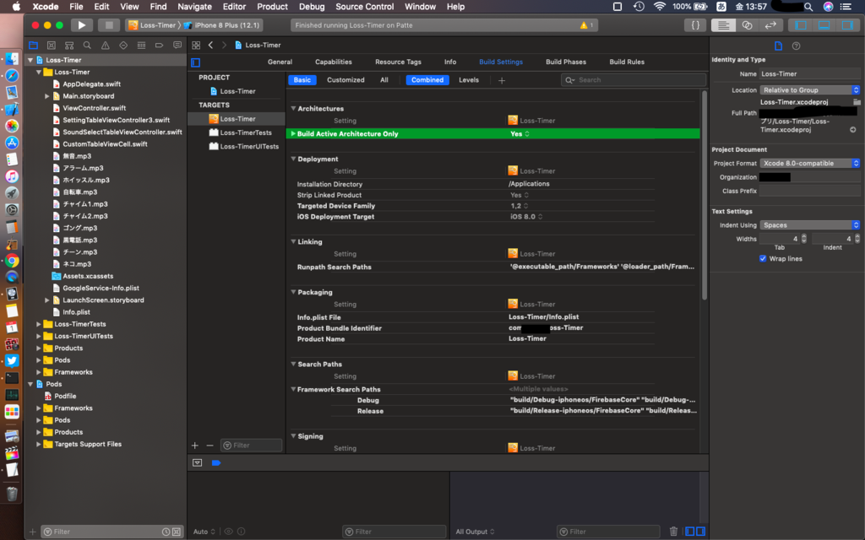Viewport: 865px width, 540px height.
Task: Open the Issue navigator warning icon
Action: tap(105, 46)
